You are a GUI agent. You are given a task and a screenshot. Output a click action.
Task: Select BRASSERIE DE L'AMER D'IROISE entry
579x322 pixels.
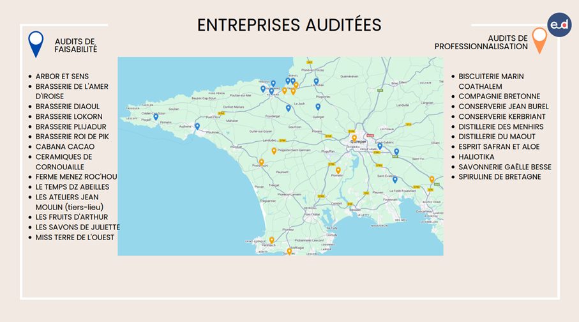72,91
